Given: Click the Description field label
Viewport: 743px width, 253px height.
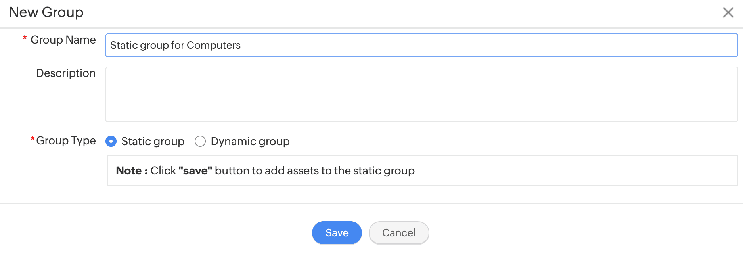Looking at the screenshot, I should click(x=66, y=73).
